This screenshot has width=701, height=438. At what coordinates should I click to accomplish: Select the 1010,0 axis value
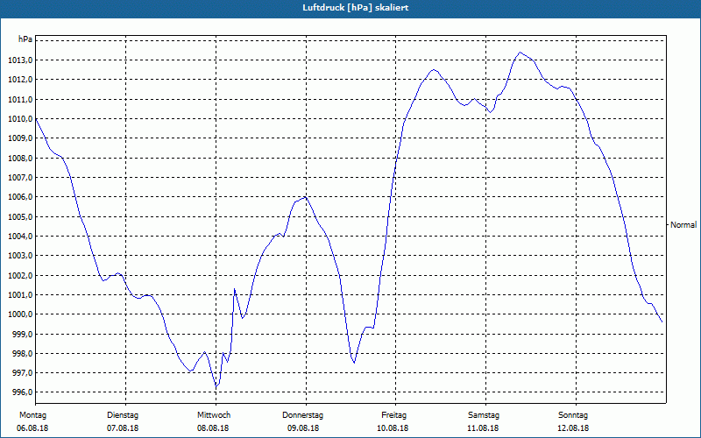tap(20, 119)
